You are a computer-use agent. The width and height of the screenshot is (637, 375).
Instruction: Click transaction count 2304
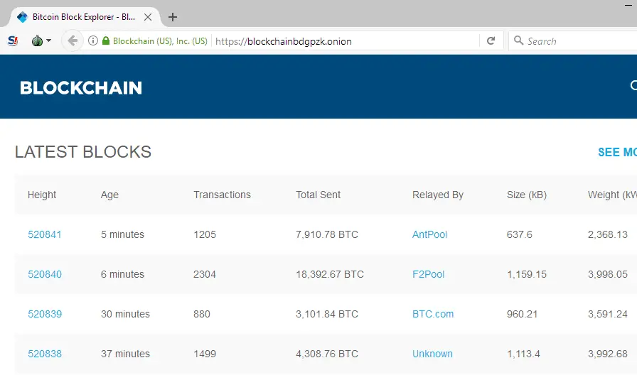(205, 274)
